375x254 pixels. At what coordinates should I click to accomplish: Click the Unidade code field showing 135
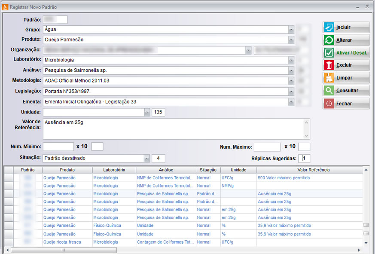(159, 112)
